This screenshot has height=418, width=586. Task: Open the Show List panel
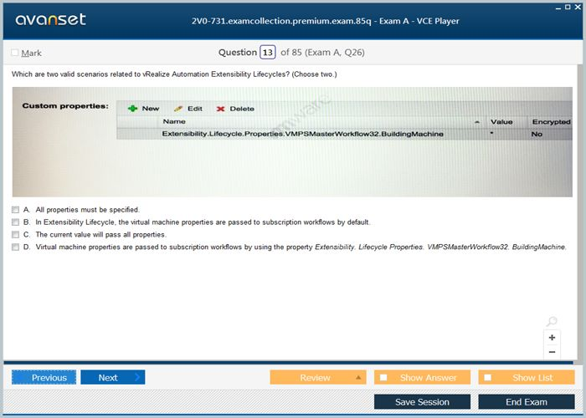point(526,378)
